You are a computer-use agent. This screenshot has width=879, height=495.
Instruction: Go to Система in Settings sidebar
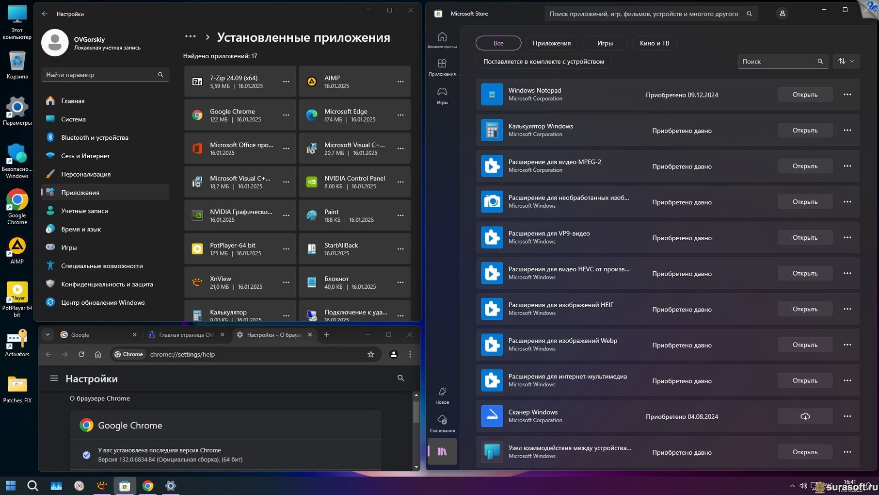click(105, 119)
